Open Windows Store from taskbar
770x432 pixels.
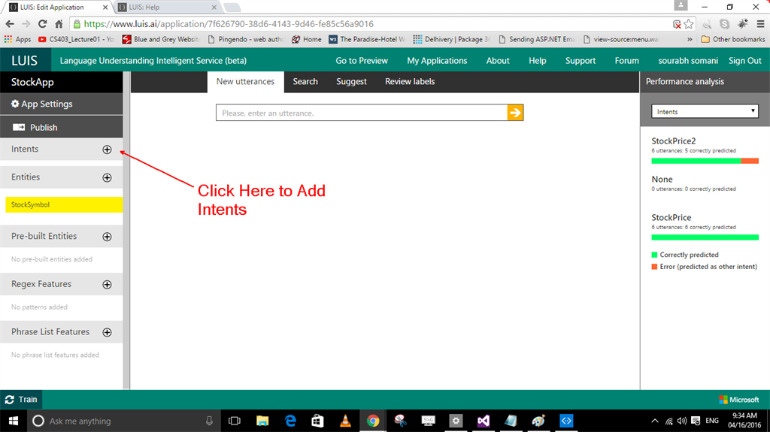coord(318,421)
